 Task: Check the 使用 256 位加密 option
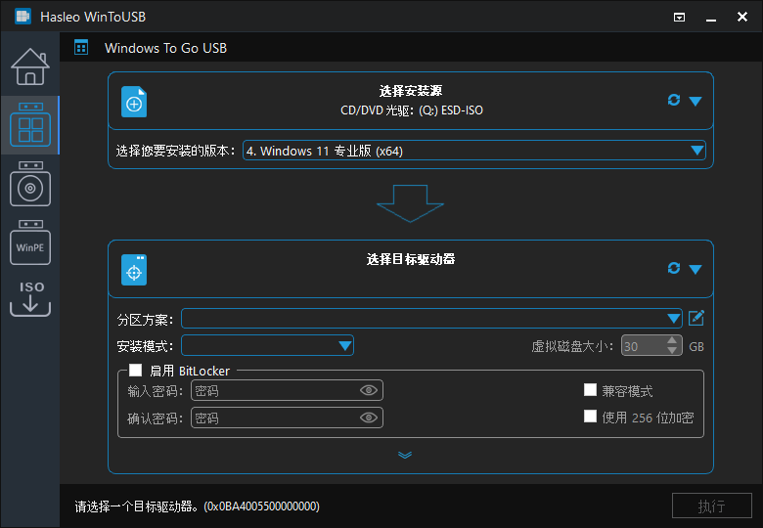pyautogui.click(x=590, y=417)
